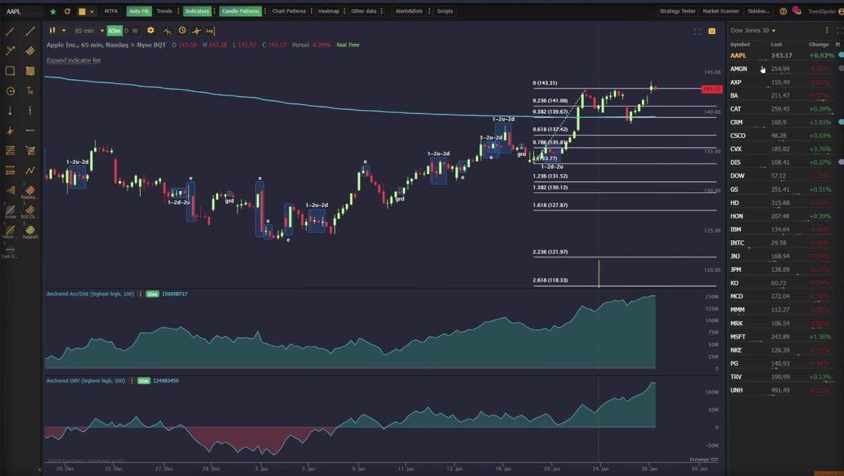The height and width of the screenshot is (476, 844).
Task: Select the text Tx annotation tool
Action: tap(30, 91)
